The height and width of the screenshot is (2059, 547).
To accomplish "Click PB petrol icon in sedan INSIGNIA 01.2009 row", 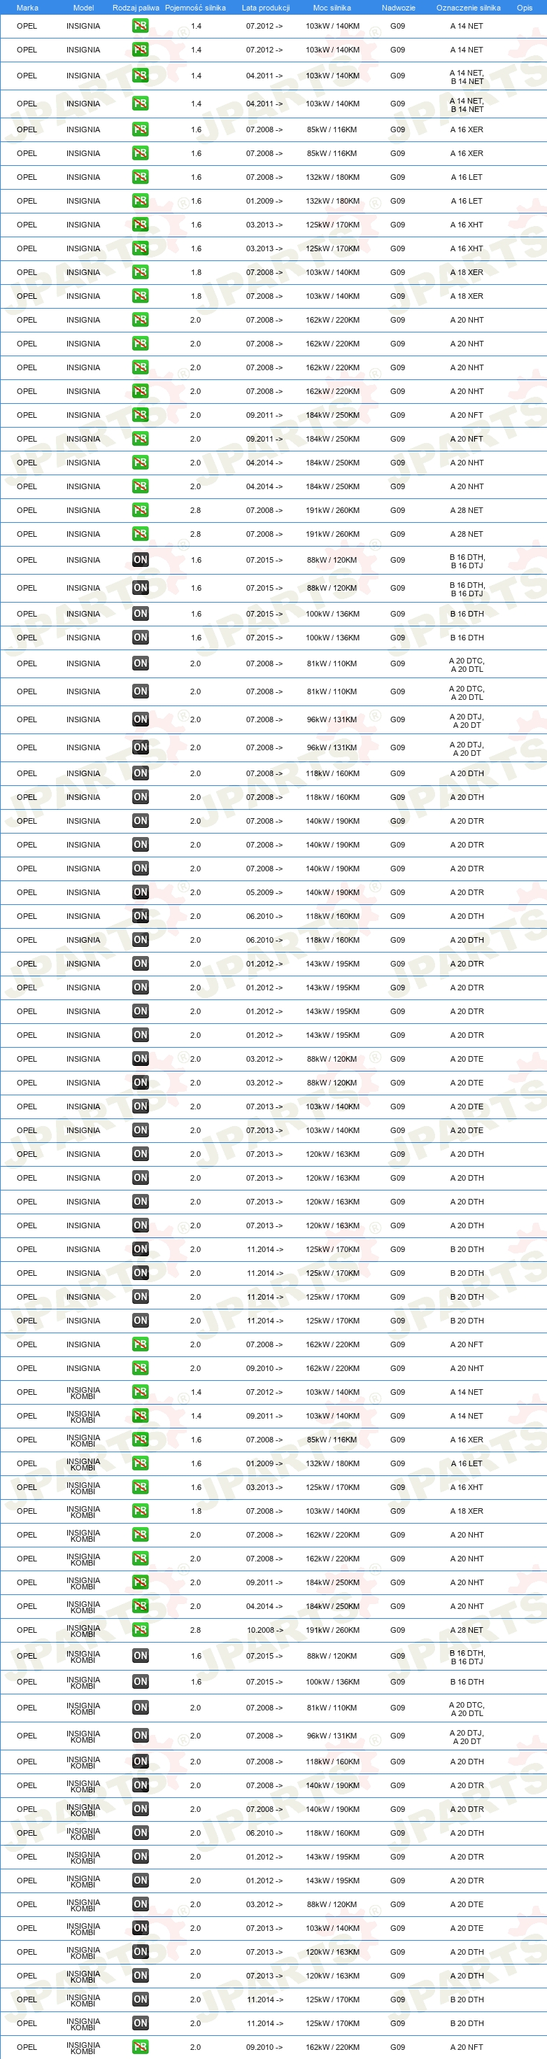I will 140,201.
